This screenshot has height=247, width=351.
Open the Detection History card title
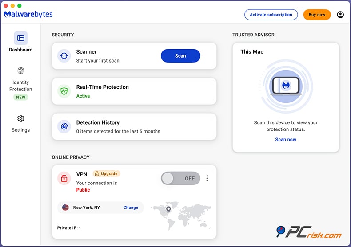[x=98, y=122]
